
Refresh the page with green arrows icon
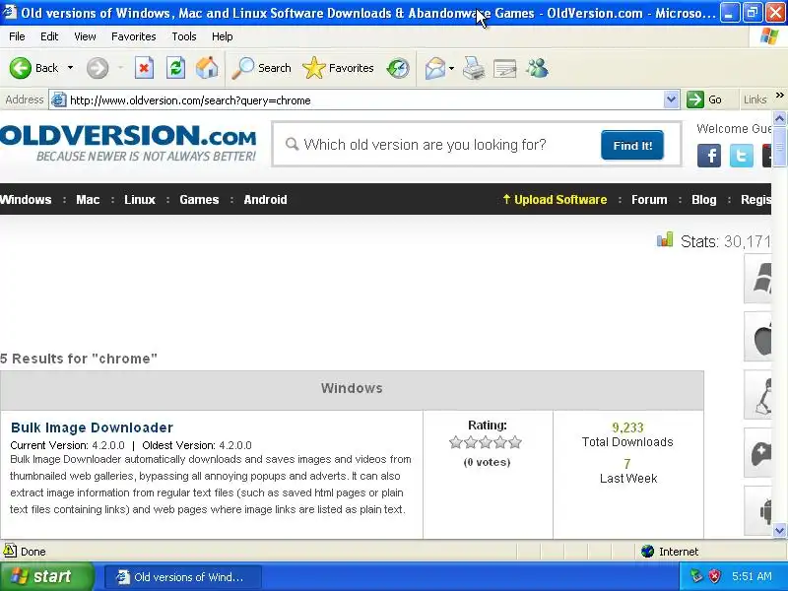pyautogui.click(x=176, y=68)
